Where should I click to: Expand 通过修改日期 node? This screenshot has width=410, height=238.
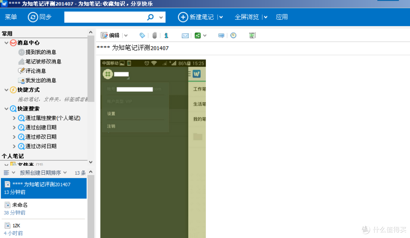click(14, 137)
